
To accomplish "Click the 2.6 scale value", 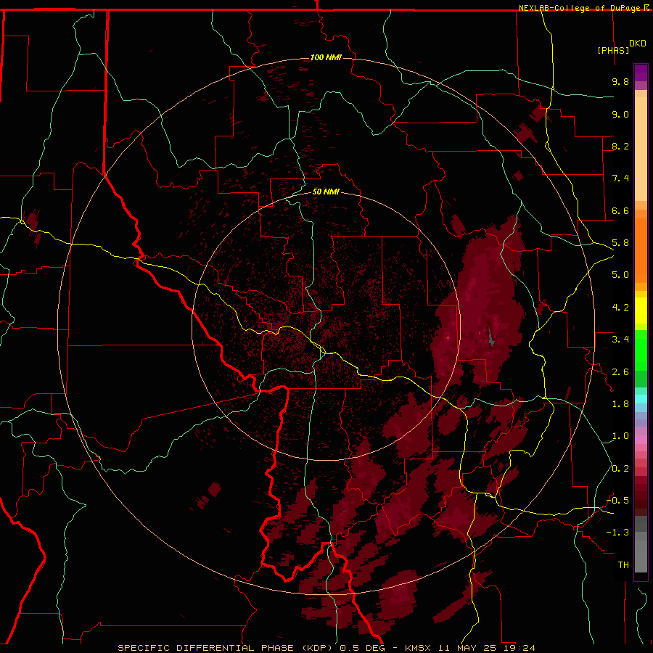I will (x=620, y=372).
